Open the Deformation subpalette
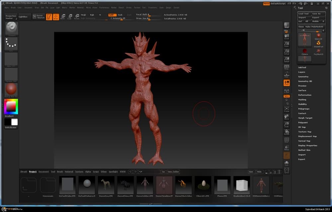 pyautogui.click(x=304, y=95)
